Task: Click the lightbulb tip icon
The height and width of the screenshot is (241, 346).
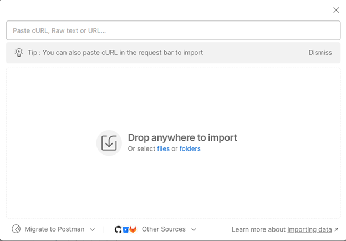Action: (x=19, y=53)
